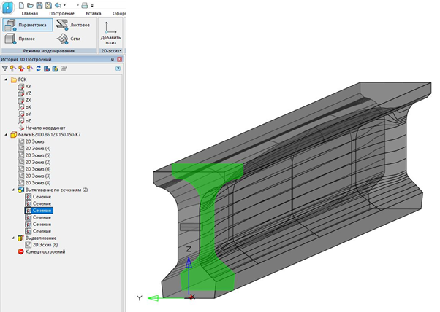Click Конец построений in history tree

tap(45, 252)
